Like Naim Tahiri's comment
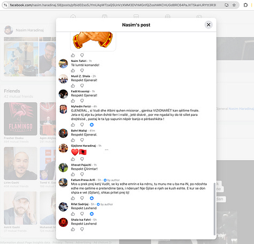 (73, 70)
